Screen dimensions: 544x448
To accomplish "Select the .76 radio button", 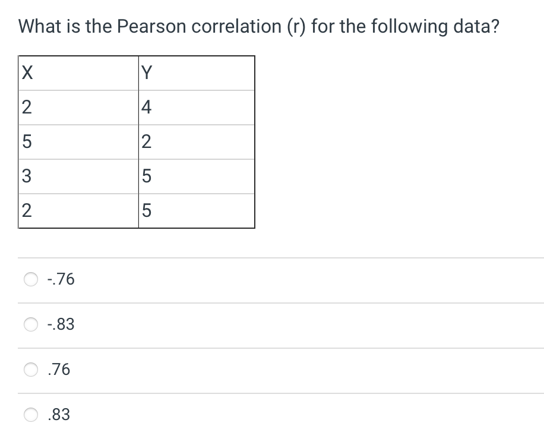I will (31, 370).
